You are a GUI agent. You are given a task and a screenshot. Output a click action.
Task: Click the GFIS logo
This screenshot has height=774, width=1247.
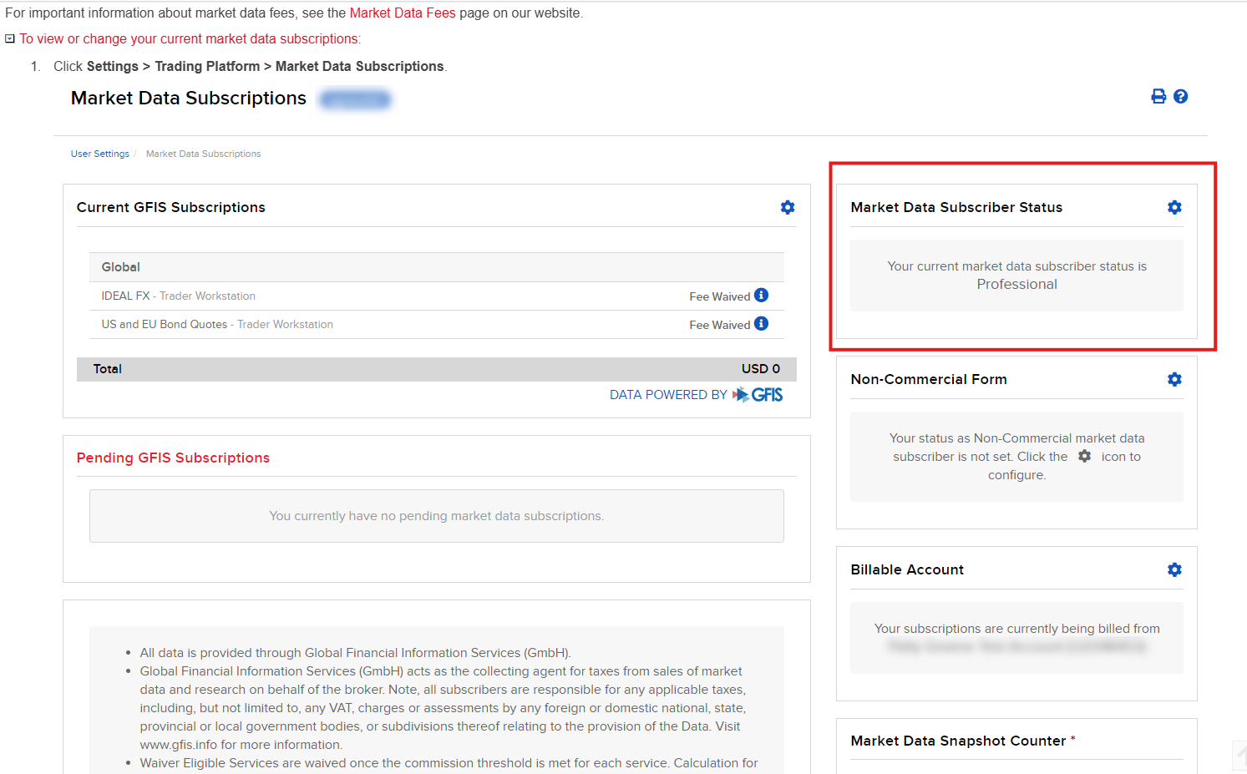coord(758,394)
